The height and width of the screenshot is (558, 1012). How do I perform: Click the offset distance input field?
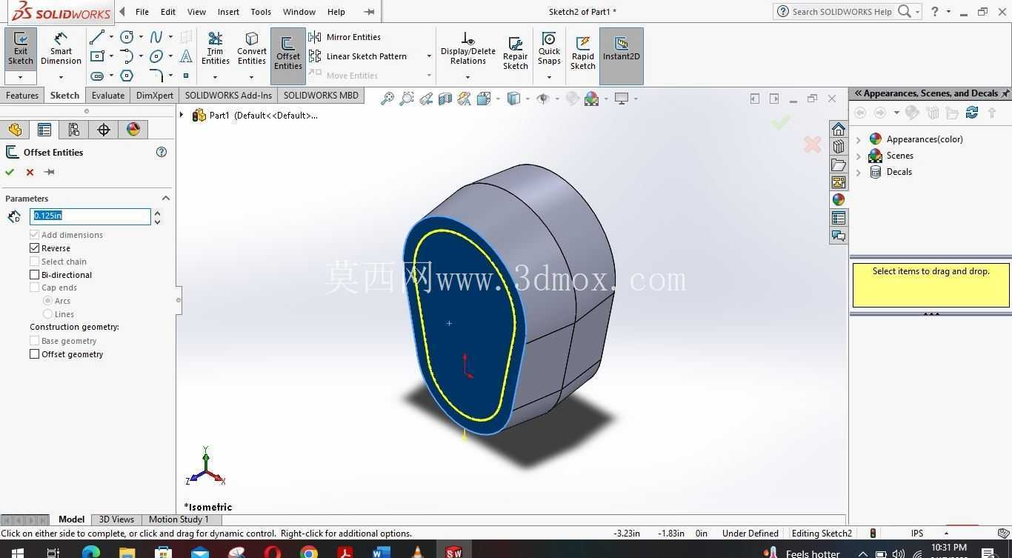coord(90,216)
